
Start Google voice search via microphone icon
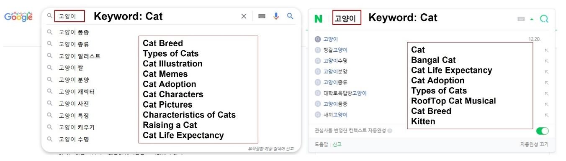(x=276, y=16)
